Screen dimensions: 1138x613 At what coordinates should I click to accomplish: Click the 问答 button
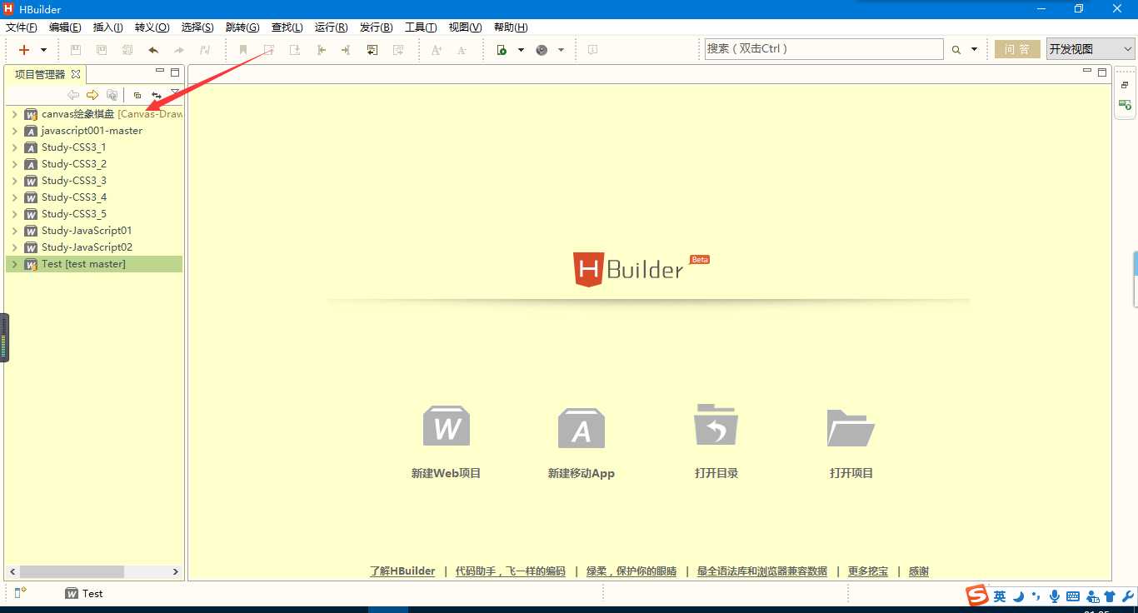click(1017, 49)
